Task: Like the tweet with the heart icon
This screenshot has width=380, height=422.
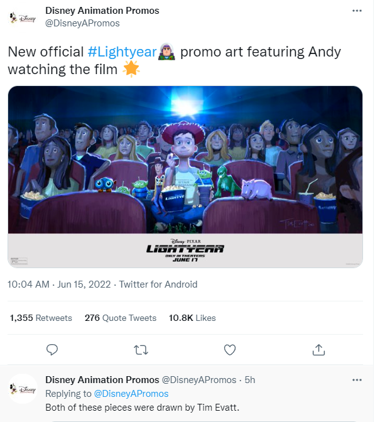Action: (230, 350)
